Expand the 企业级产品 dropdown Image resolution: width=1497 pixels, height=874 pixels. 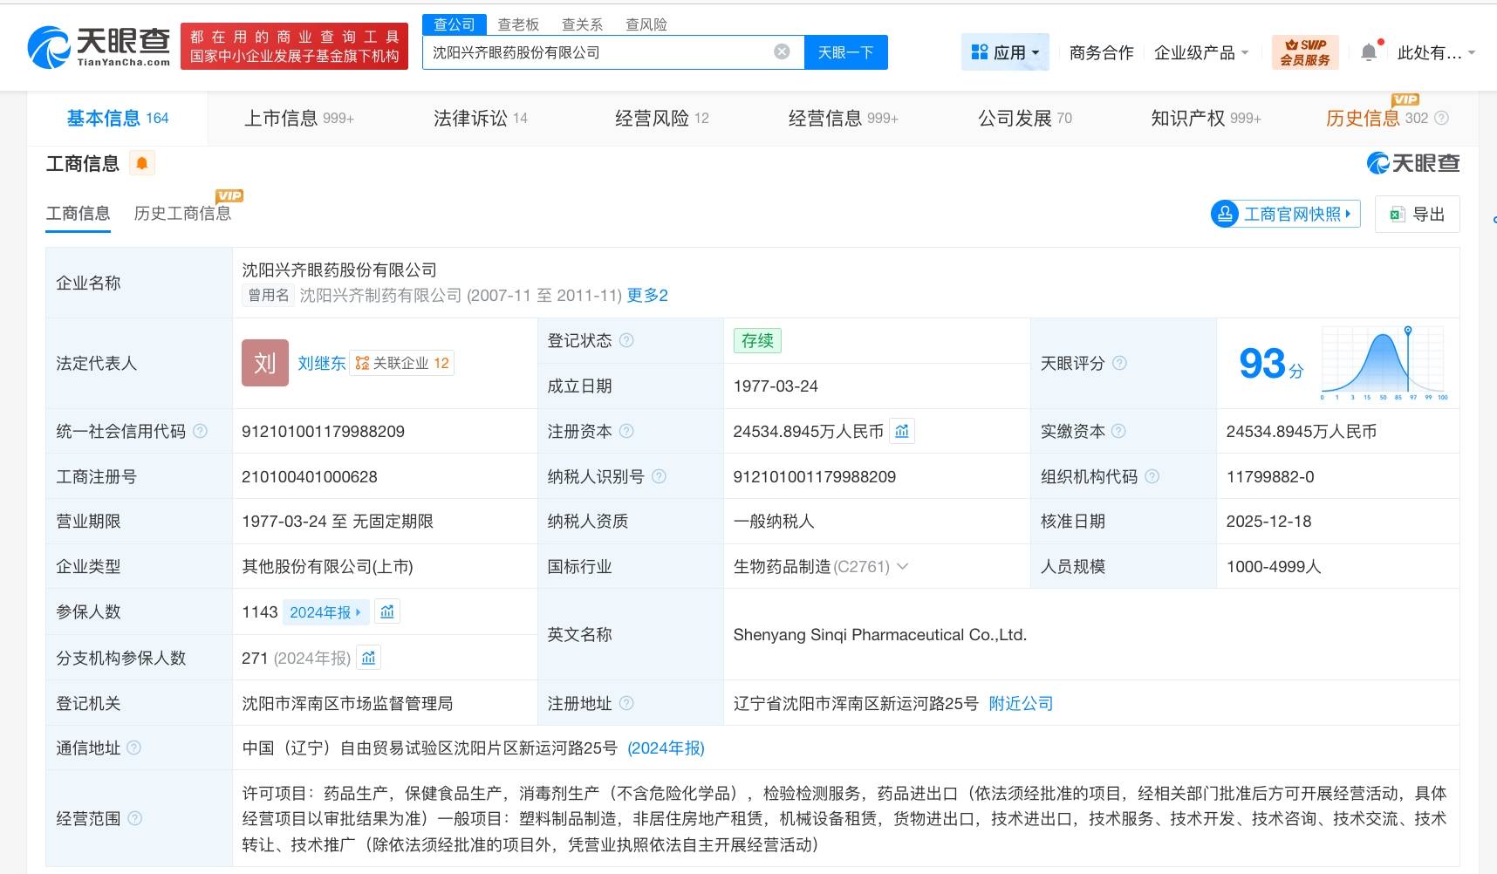(x=1200, y=52)
